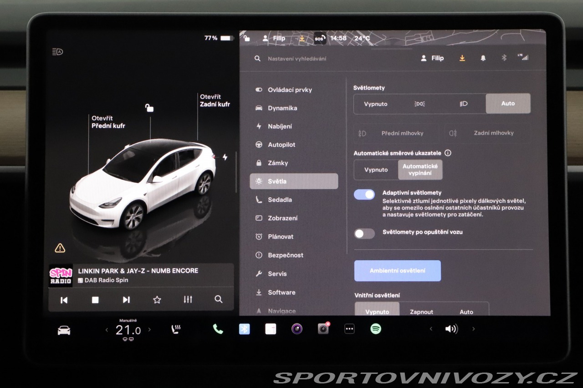Set turn signals to Vypnuto
Image resolution: width=583 pixels, height=388 pixels.
tap(376, 170)
